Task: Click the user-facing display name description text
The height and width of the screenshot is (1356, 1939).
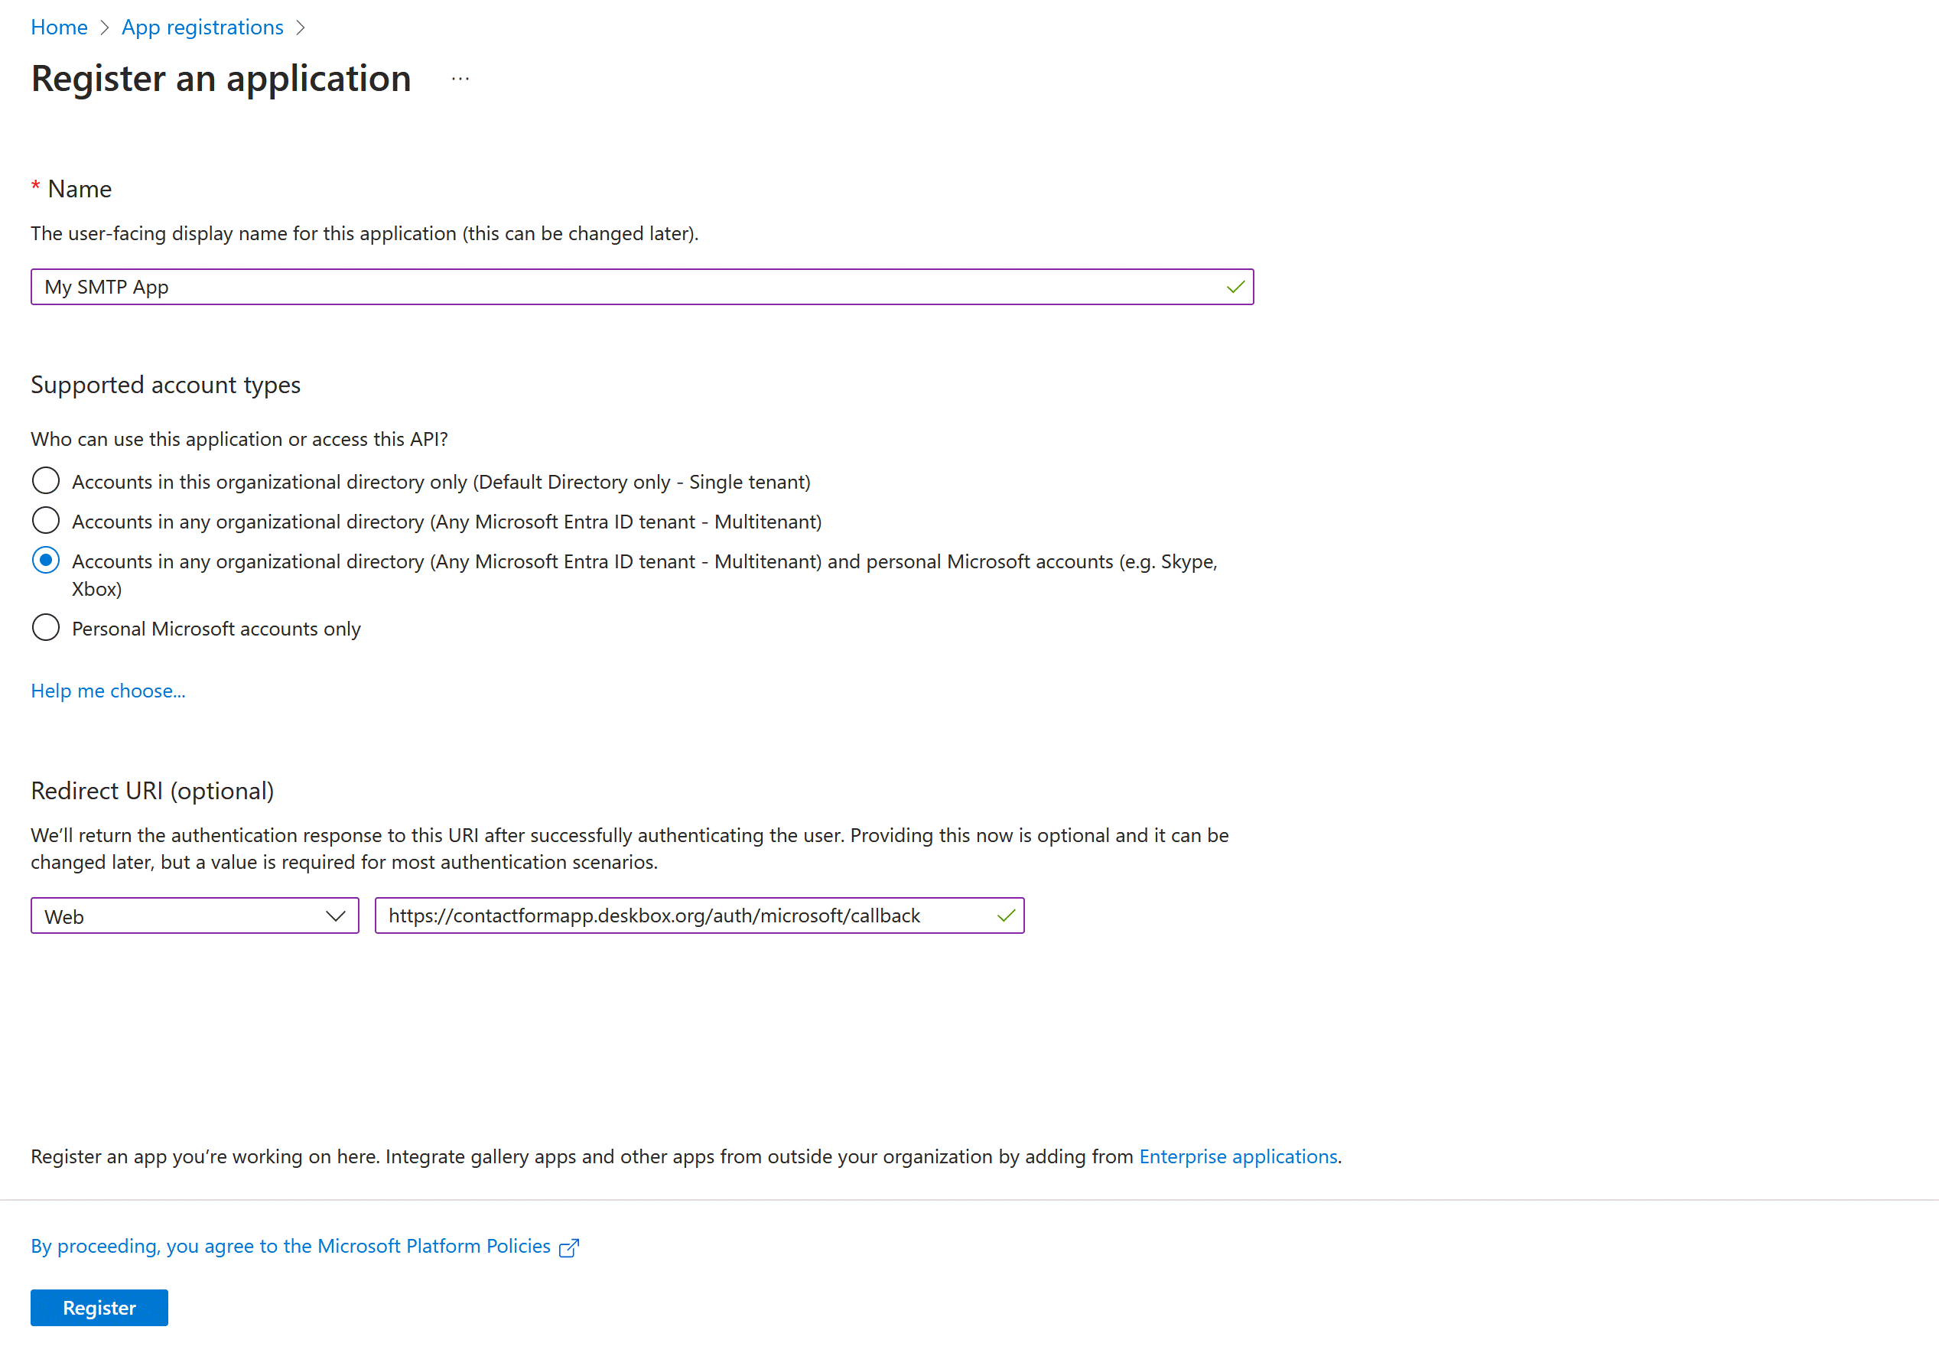Action: [x=365, y=234]
